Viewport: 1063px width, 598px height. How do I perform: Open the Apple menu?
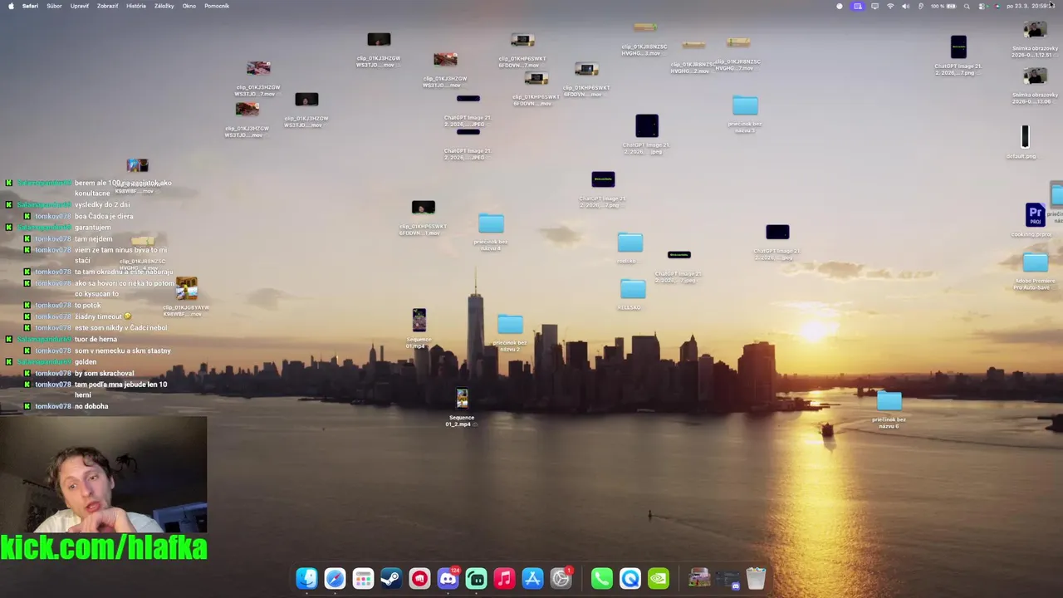[x=11, y=6]
